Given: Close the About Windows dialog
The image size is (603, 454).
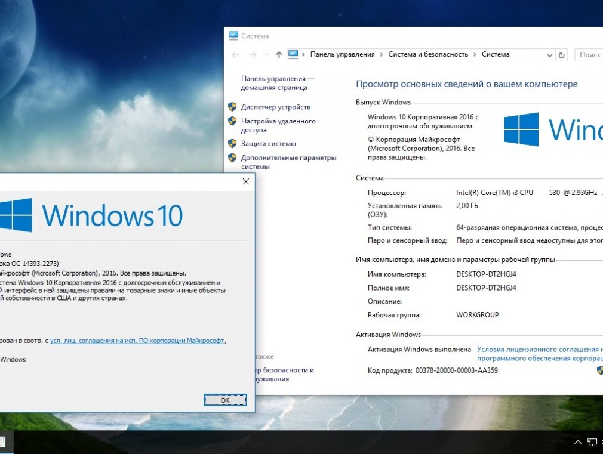Looking at the screenshot, I should (246, 181).
